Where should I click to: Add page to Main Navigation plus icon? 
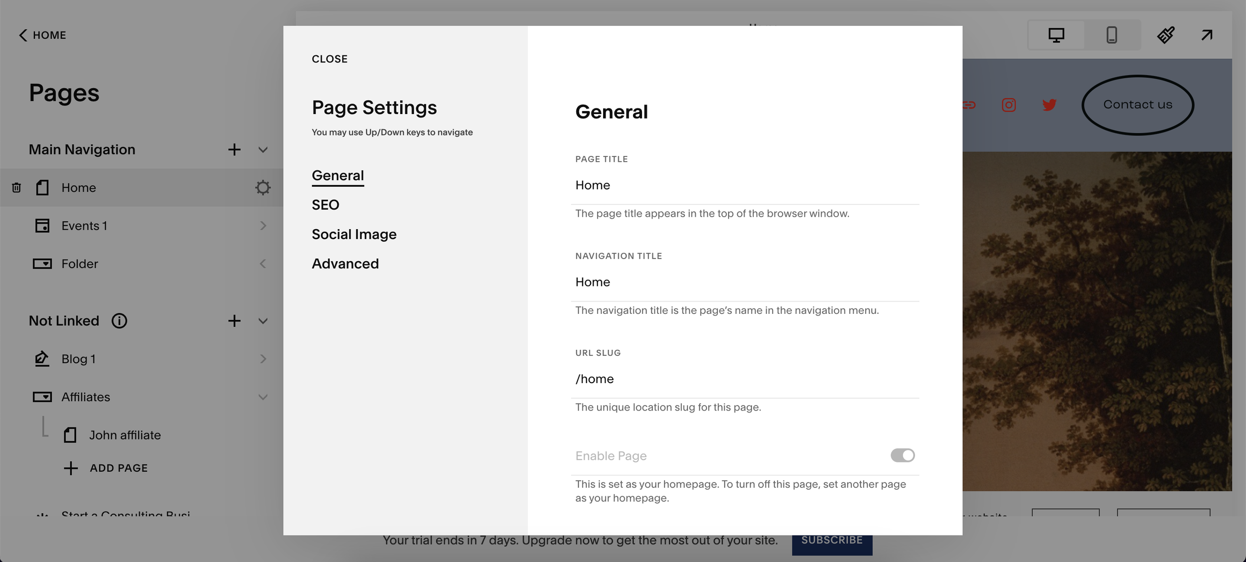point(234,149)
